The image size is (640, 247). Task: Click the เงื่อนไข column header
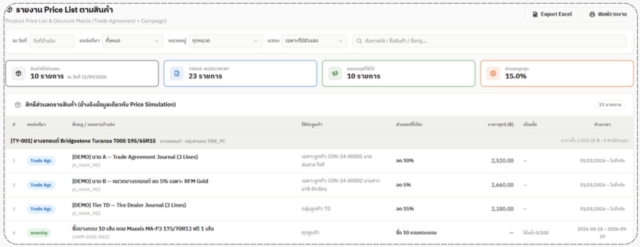[x=531, y=125]
